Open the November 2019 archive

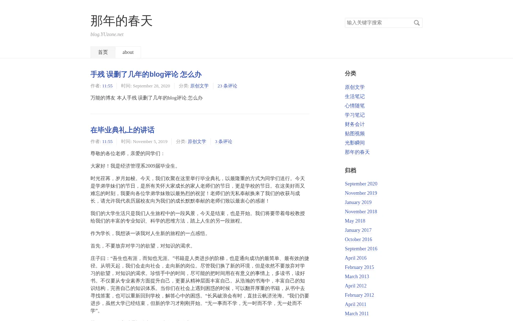pos(361,193)
